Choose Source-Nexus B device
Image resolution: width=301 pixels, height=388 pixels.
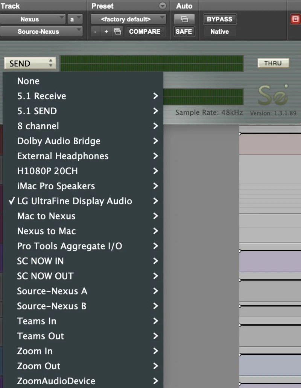point(83,306)
